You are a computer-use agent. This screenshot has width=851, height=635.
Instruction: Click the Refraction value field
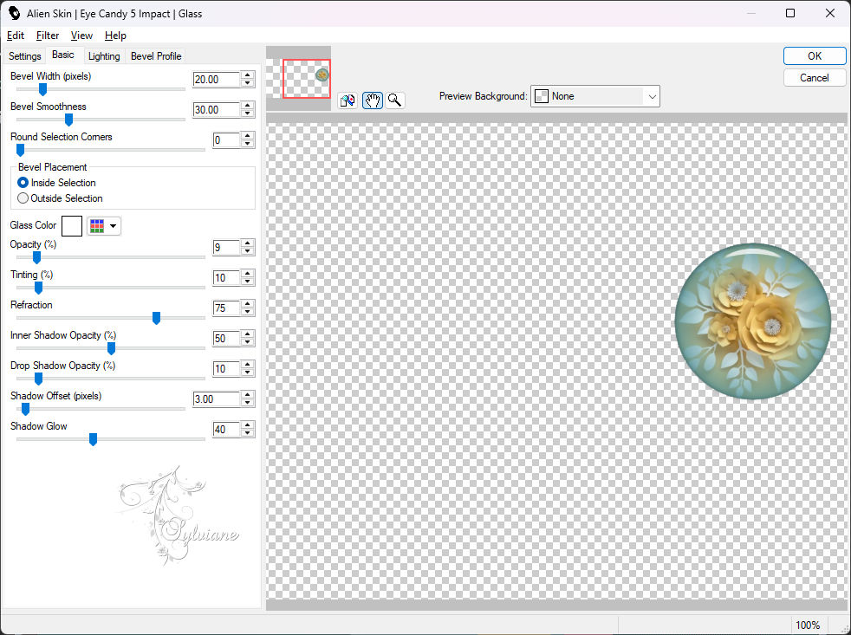(226, 308)
